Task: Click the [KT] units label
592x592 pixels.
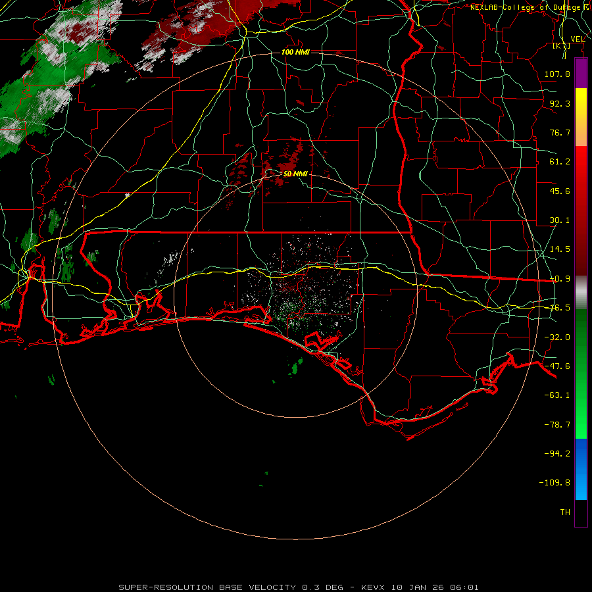Action: point(562,45)
